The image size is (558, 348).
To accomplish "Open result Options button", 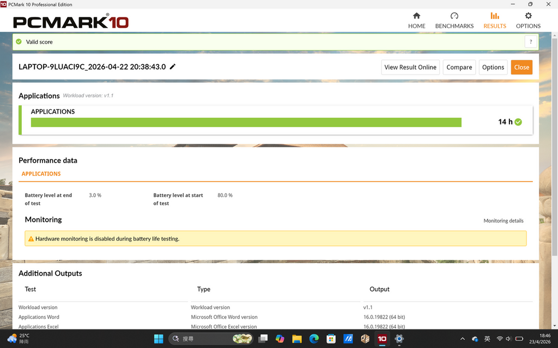I will pyautogui.click(x=493, y=67).
